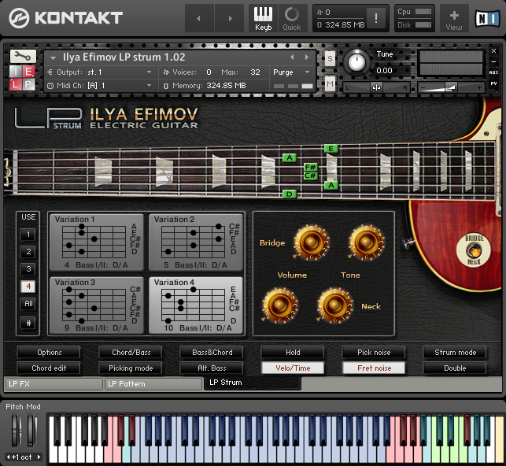This screenshot has height=466, width=506.
Task: Click the Quick load icon
Action: pyautogui.click(x=291, y=17)
